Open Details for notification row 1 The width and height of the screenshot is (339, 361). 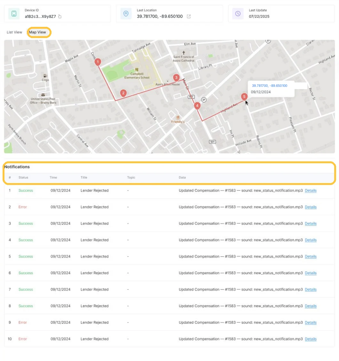click(x=311, y=190)
